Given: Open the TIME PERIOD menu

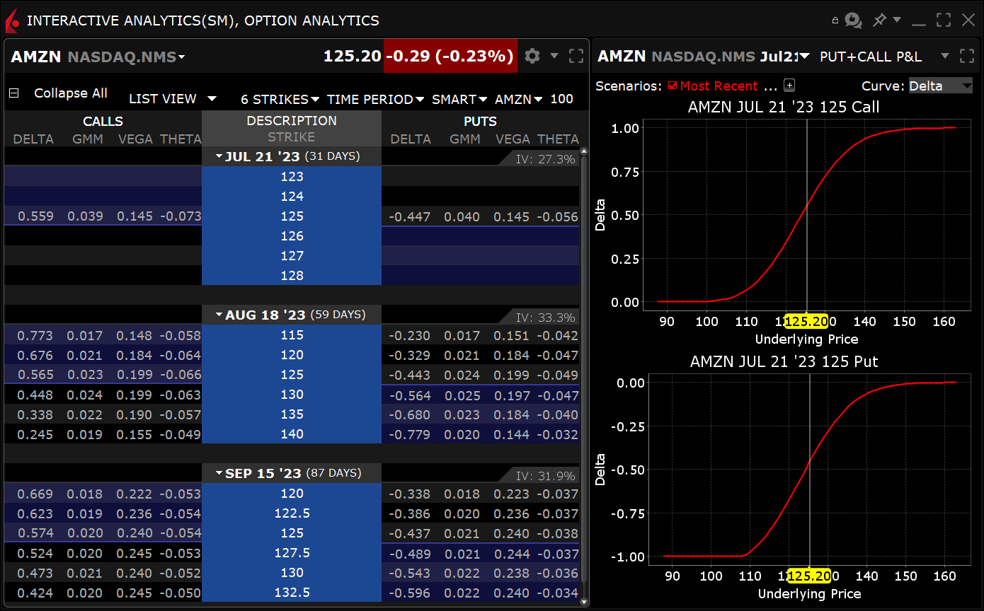Looking at the screenshot, I should click(375, 99).
